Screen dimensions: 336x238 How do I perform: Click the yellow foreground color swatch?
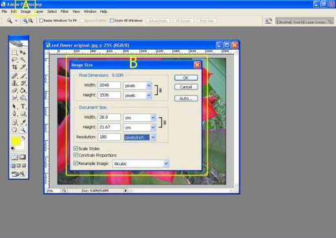coord(16,141)
